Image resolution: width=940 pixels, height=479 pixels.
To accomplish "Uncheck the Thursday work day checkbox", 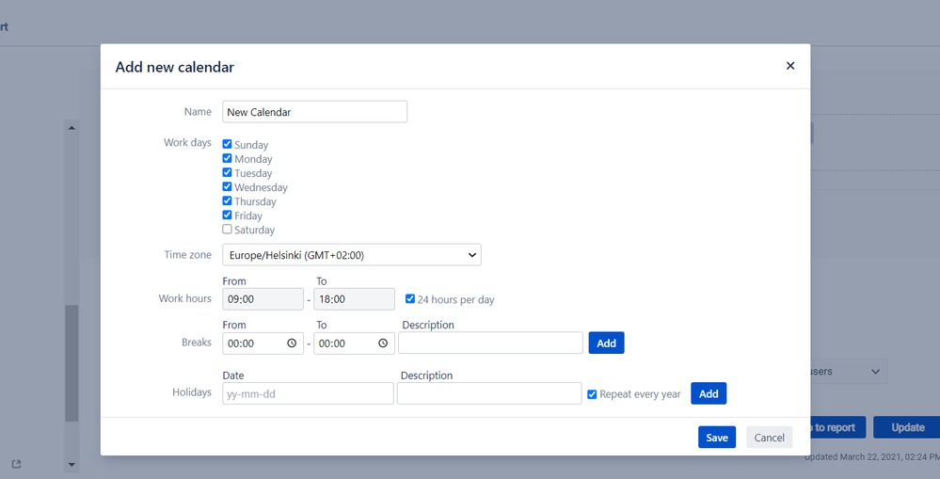I will point(227,200).
